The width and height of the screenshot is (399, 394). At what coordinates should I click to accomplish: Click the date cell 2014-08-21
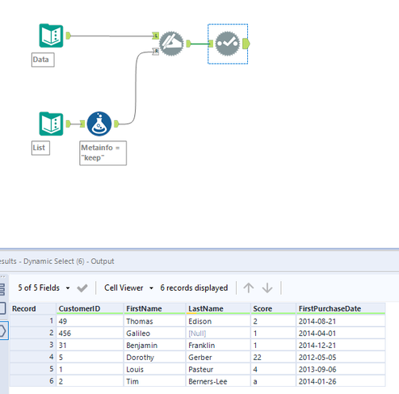(341, 321)
